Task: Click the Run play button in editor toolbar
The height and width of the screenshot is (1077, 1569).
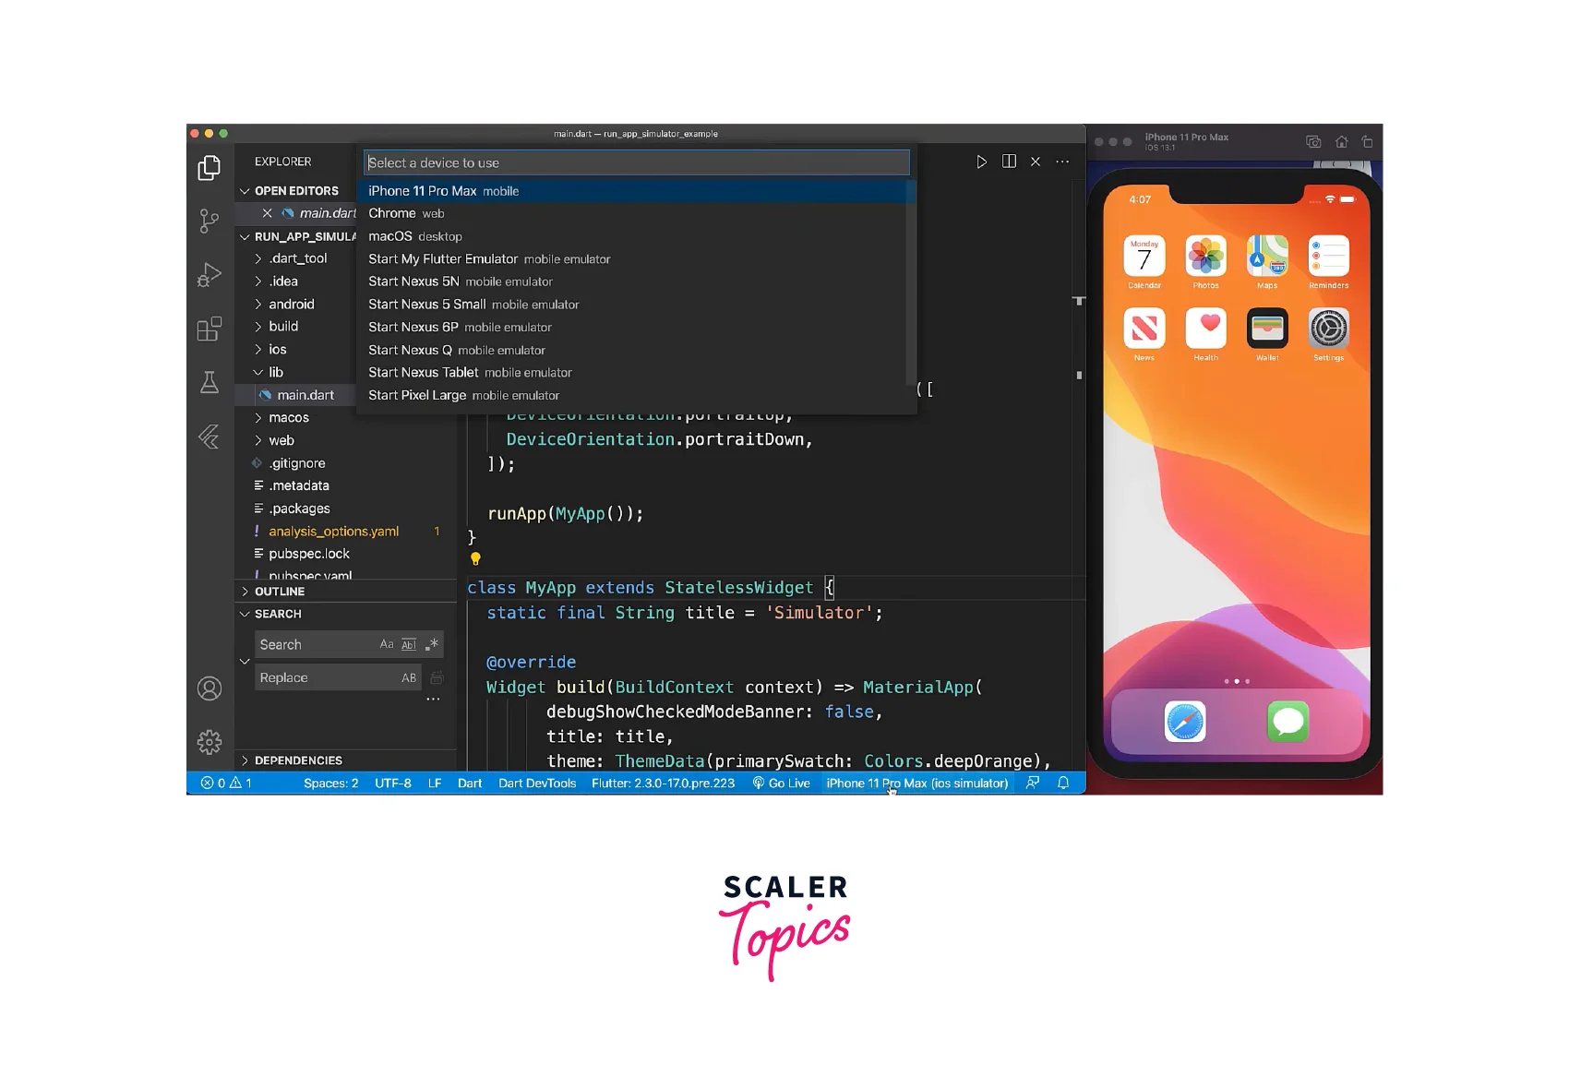Action: (981, 162)
